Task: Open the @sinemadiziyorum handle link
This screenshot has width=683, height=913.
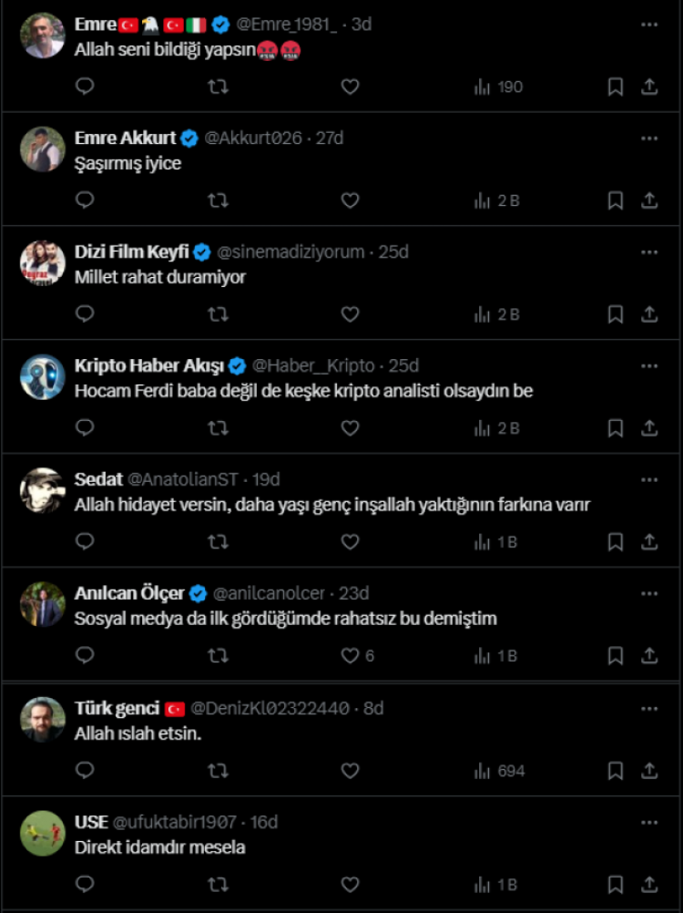Action: pyautogui.click(x=291, y=252)
